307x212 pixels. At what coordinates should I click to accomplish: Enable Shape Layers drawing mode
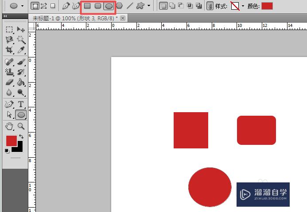[35, 6]
